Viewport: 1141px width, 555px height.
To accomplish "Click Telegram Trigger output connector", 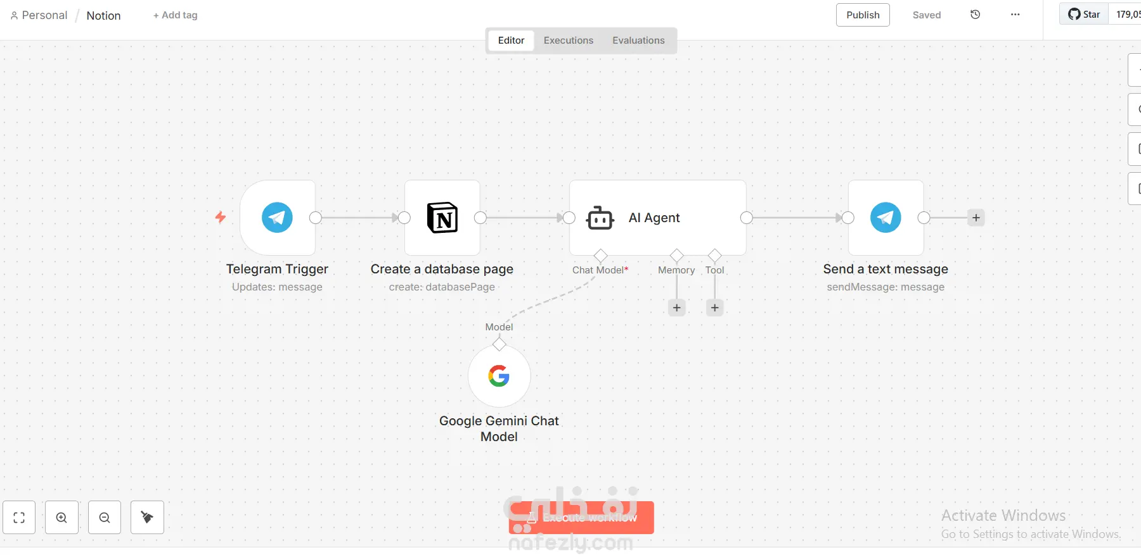I will click(316, 218).
